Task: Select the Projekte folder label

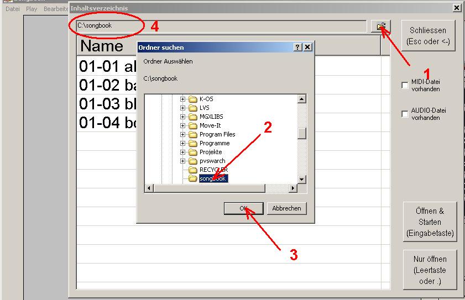Action: pos(211,152)
